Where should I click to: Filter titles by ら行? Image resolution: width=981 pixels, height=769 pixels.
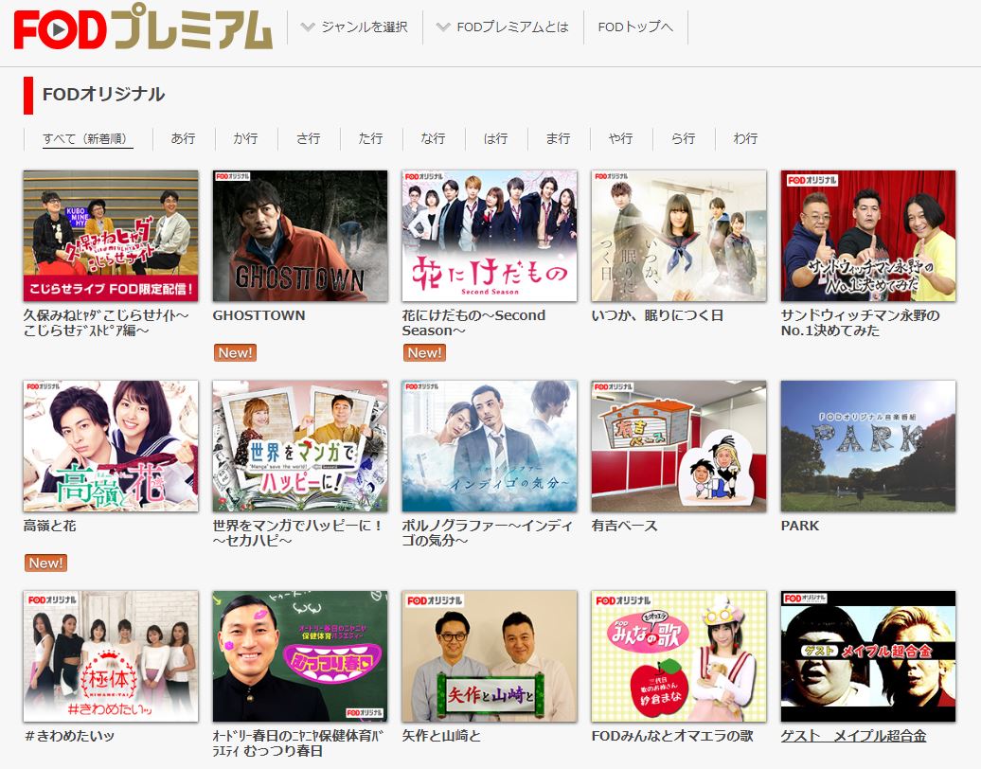click(684, 139)
